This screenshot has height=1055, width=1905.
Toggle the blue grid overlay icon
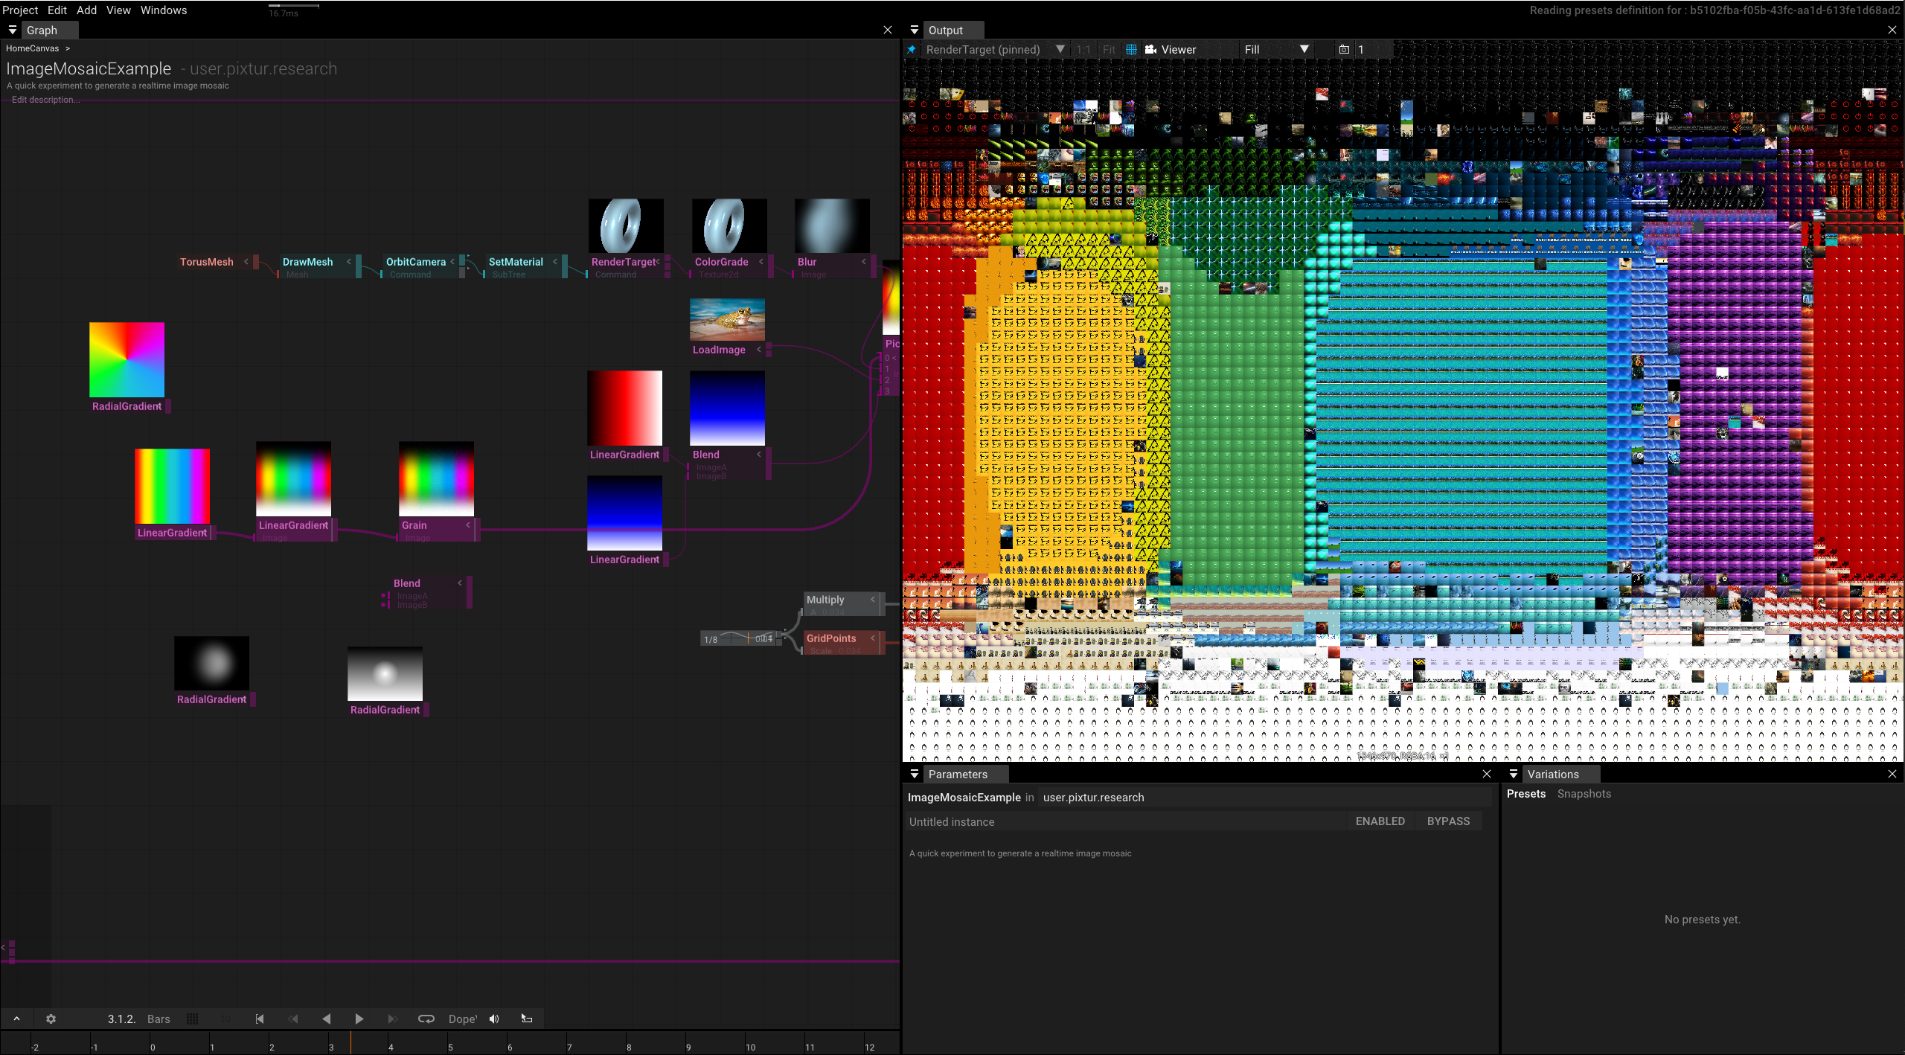(1131, 50)
